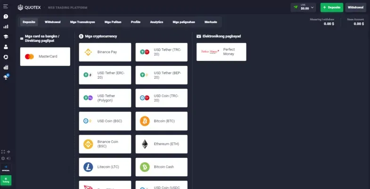The image size is (370, 189).
Task: Open the trophy icon with notification badge
Action: (6, 77)
